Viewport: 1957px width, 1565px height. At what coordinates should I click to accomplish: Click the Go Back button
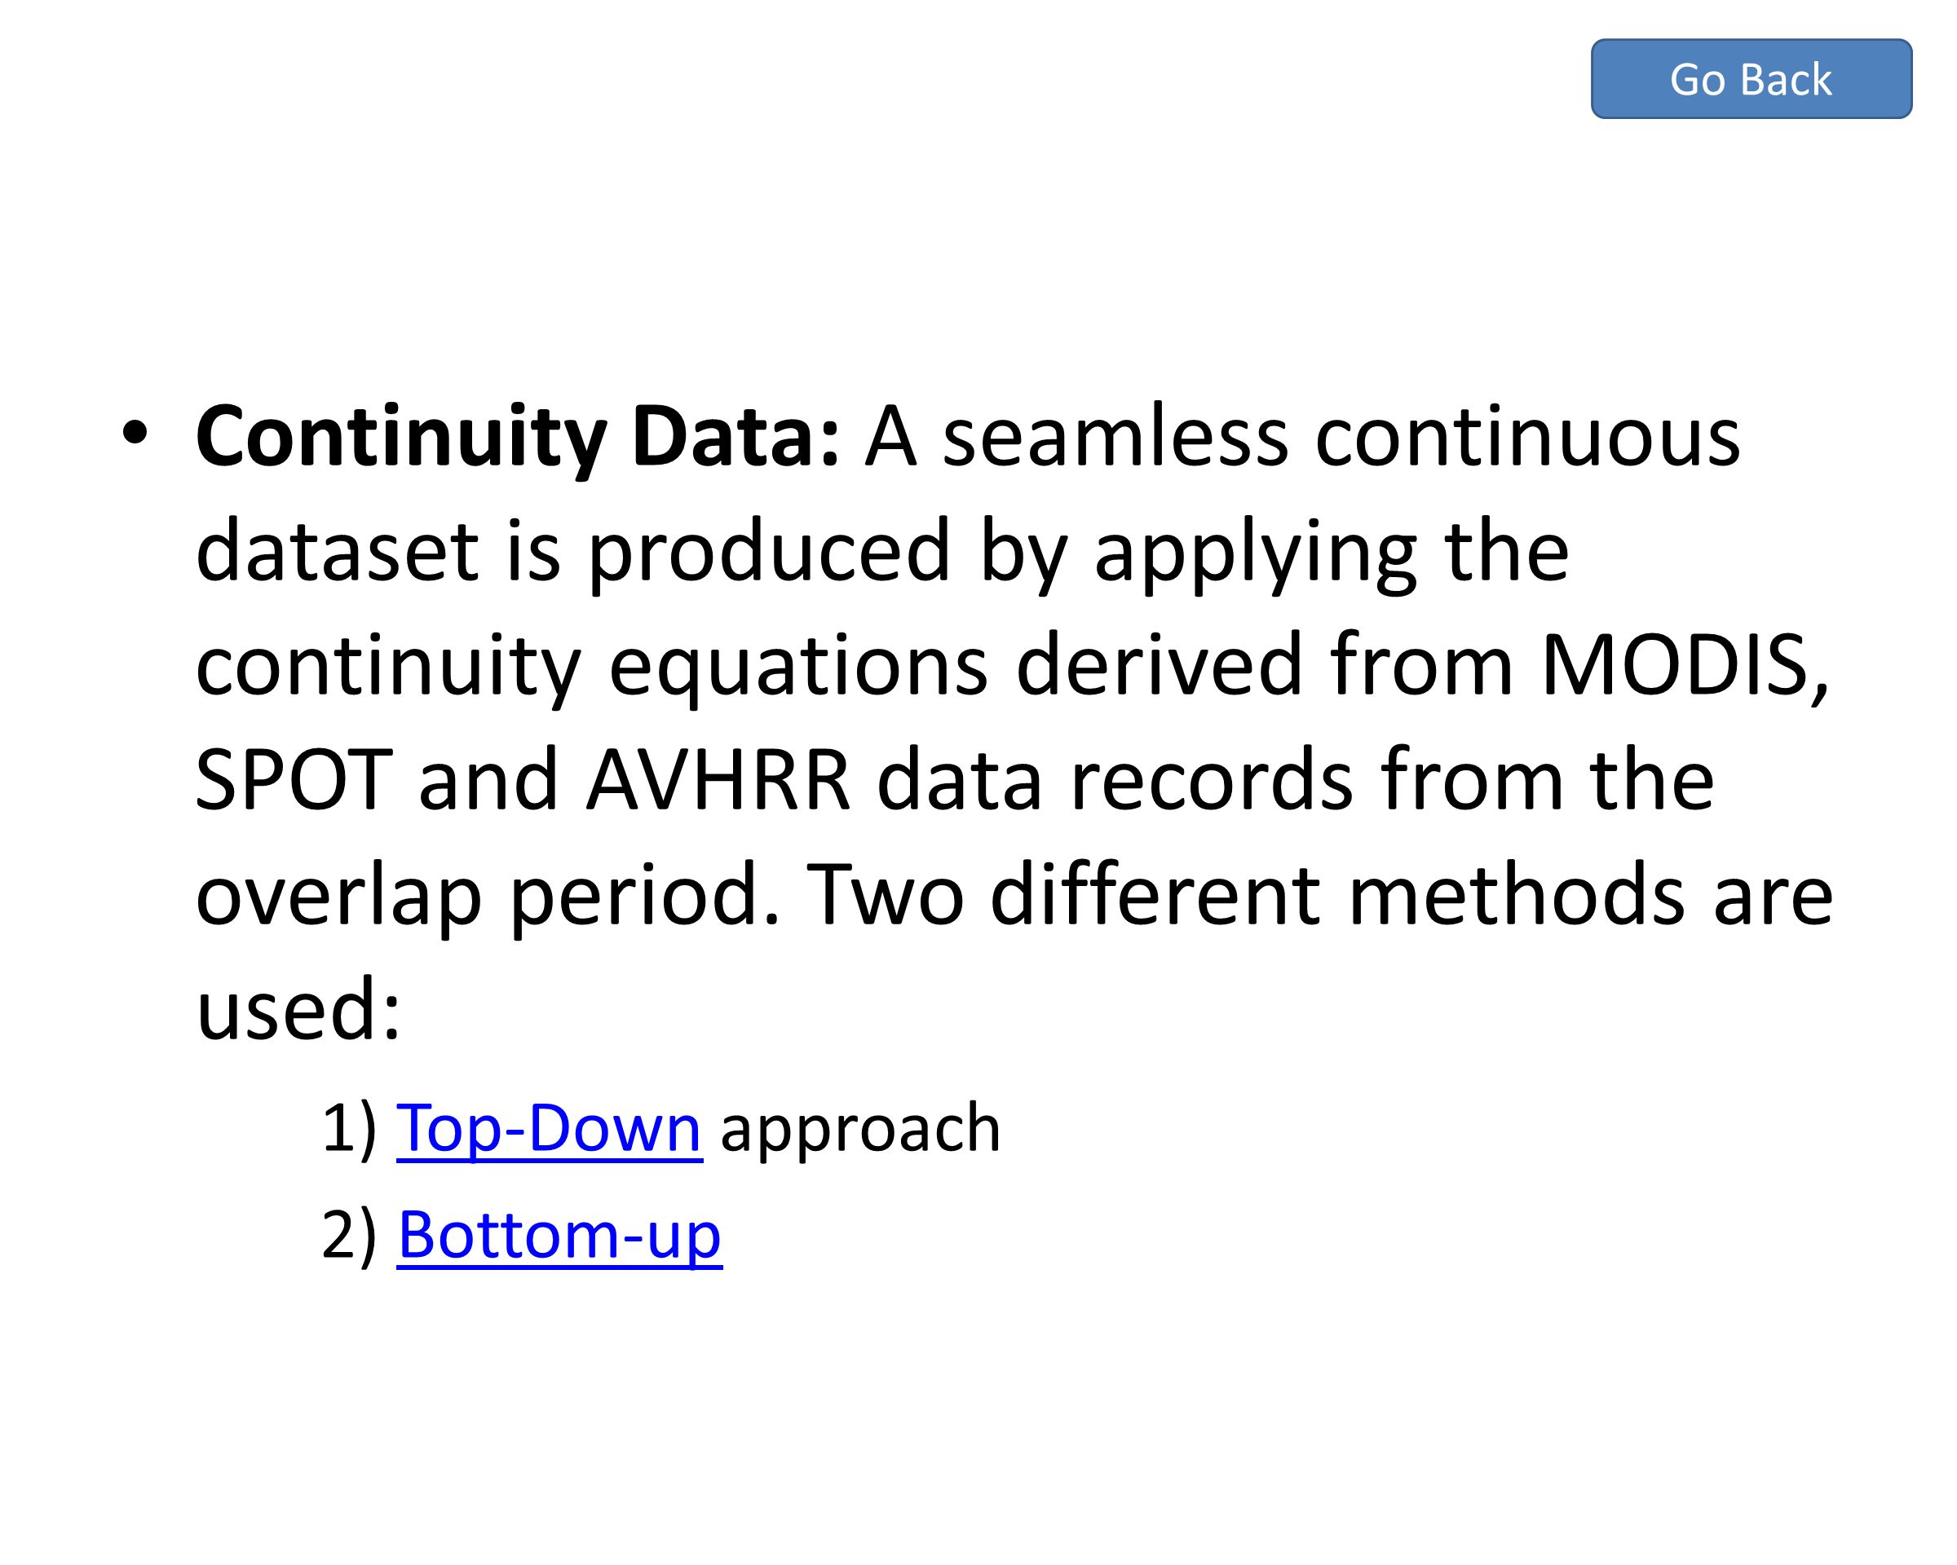coord(1752,79)
